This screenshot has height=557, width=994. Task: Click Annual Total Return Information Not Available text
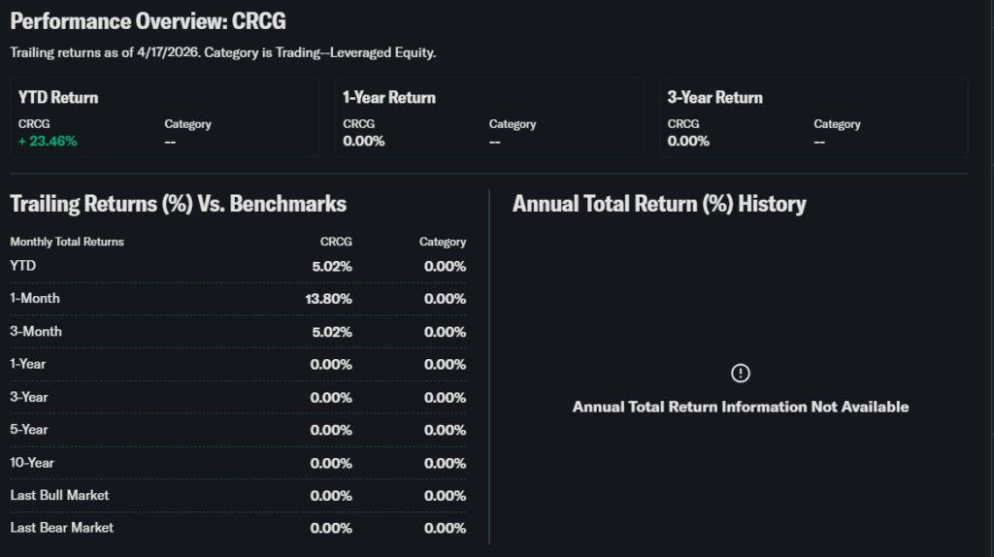741,407
